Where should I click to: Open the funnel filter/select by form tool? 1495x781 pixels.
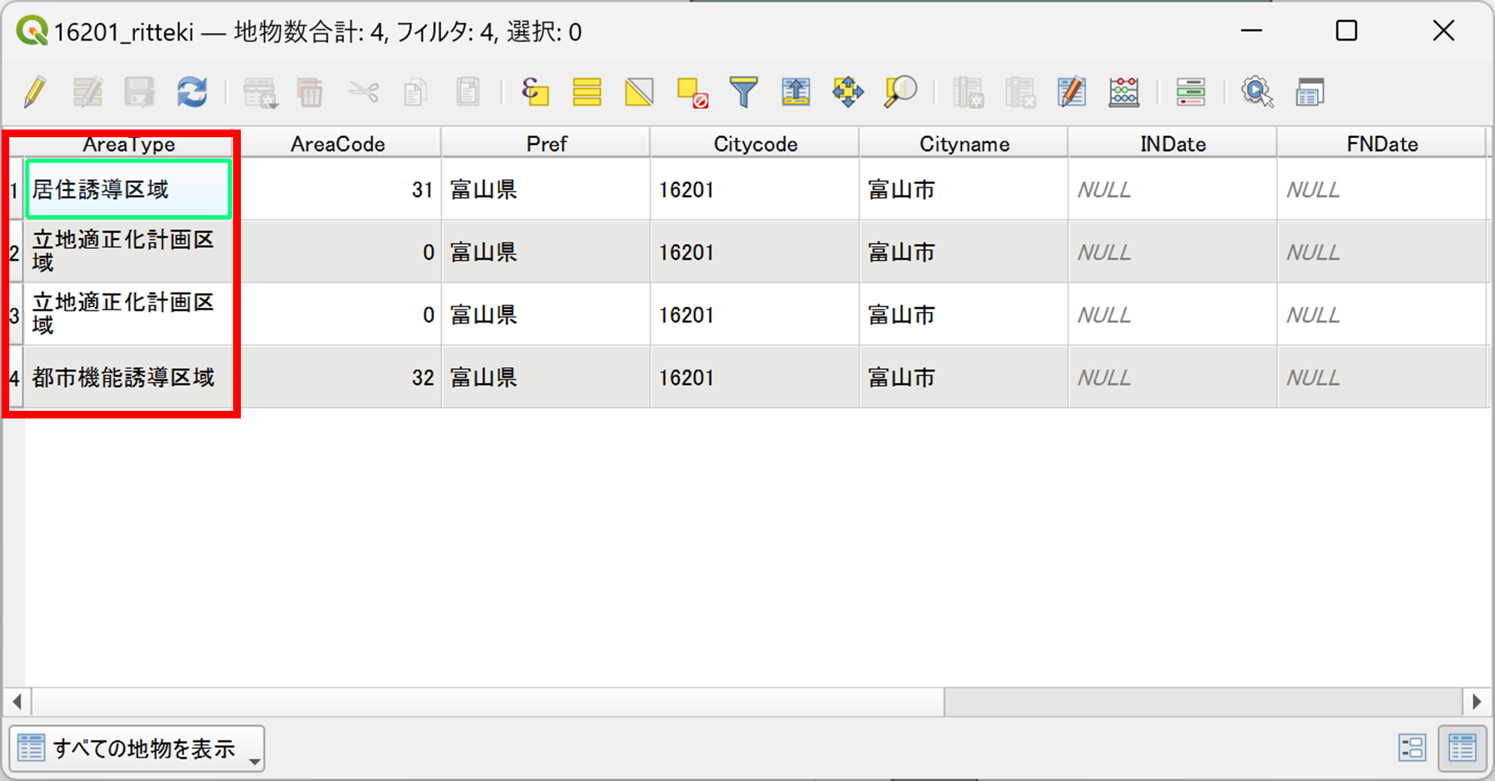[x=743, y=93]
